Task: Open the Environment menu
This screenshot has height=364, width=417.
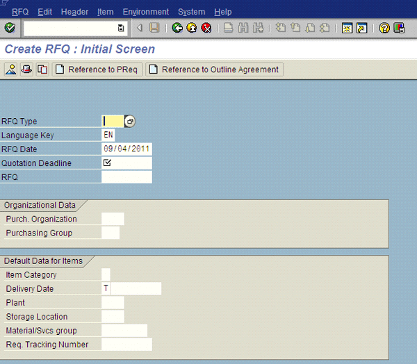Action: coord(145,12)
